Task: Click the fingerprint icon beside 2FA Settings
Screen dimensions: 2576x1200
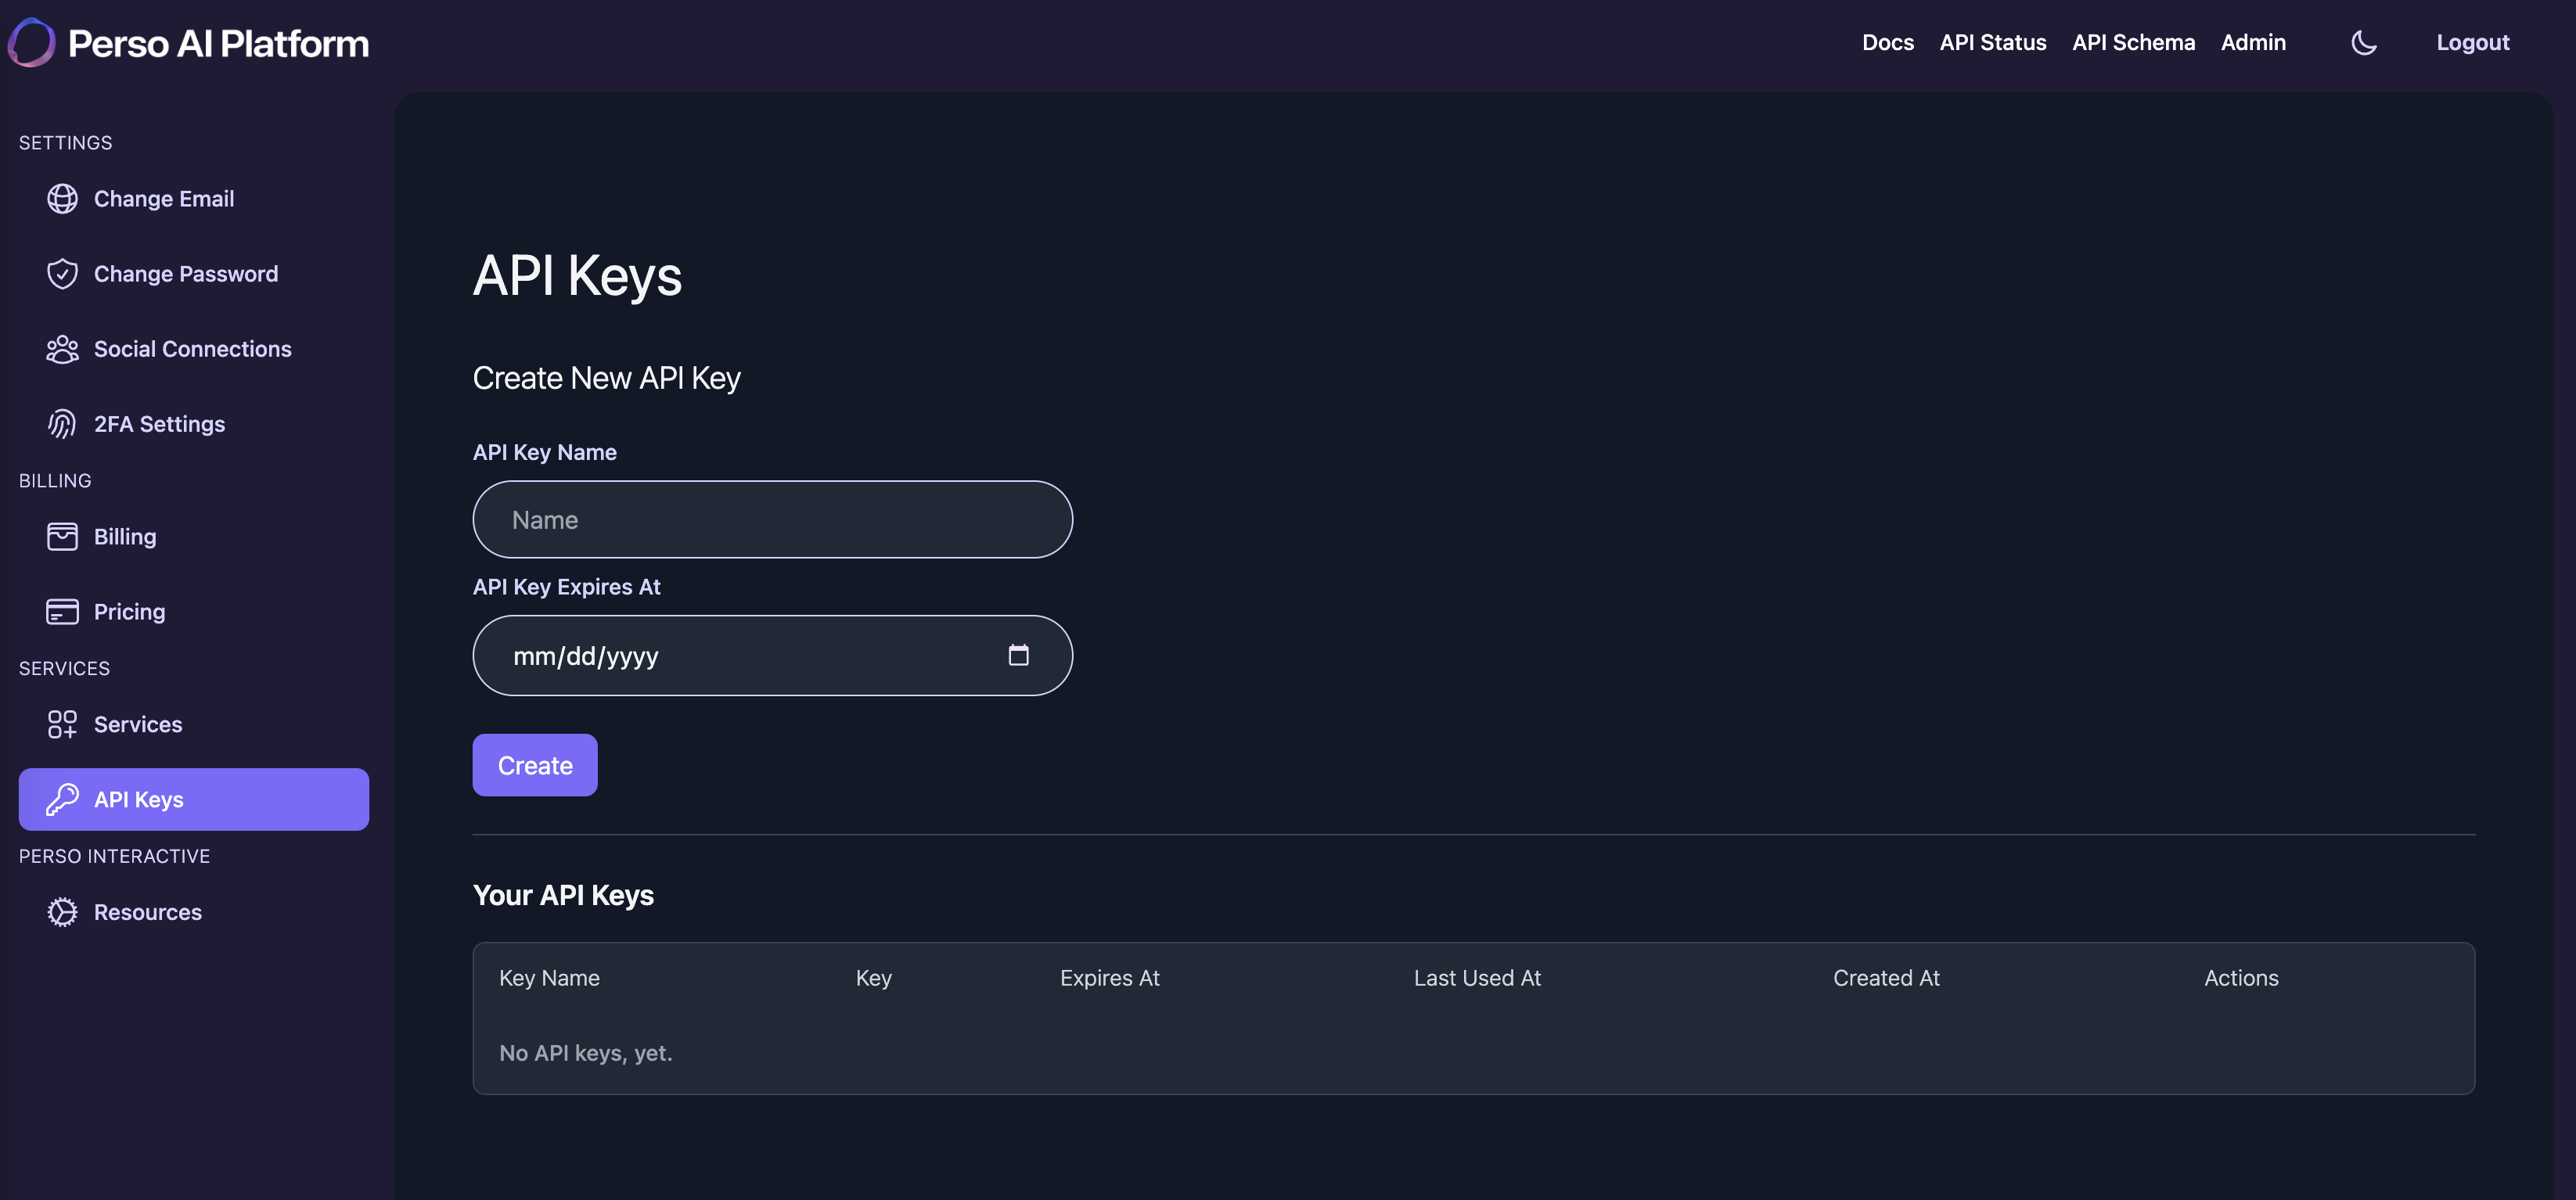Action: tap(62, 424)
